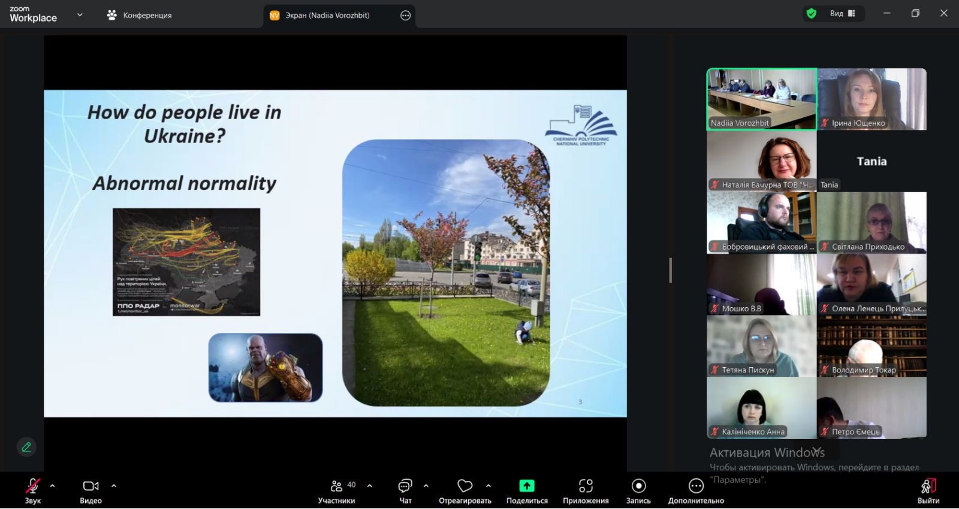Click the green Поделиться share screen button
The width and height of the screenshot is (959, 509).
(x=526, y=486)
